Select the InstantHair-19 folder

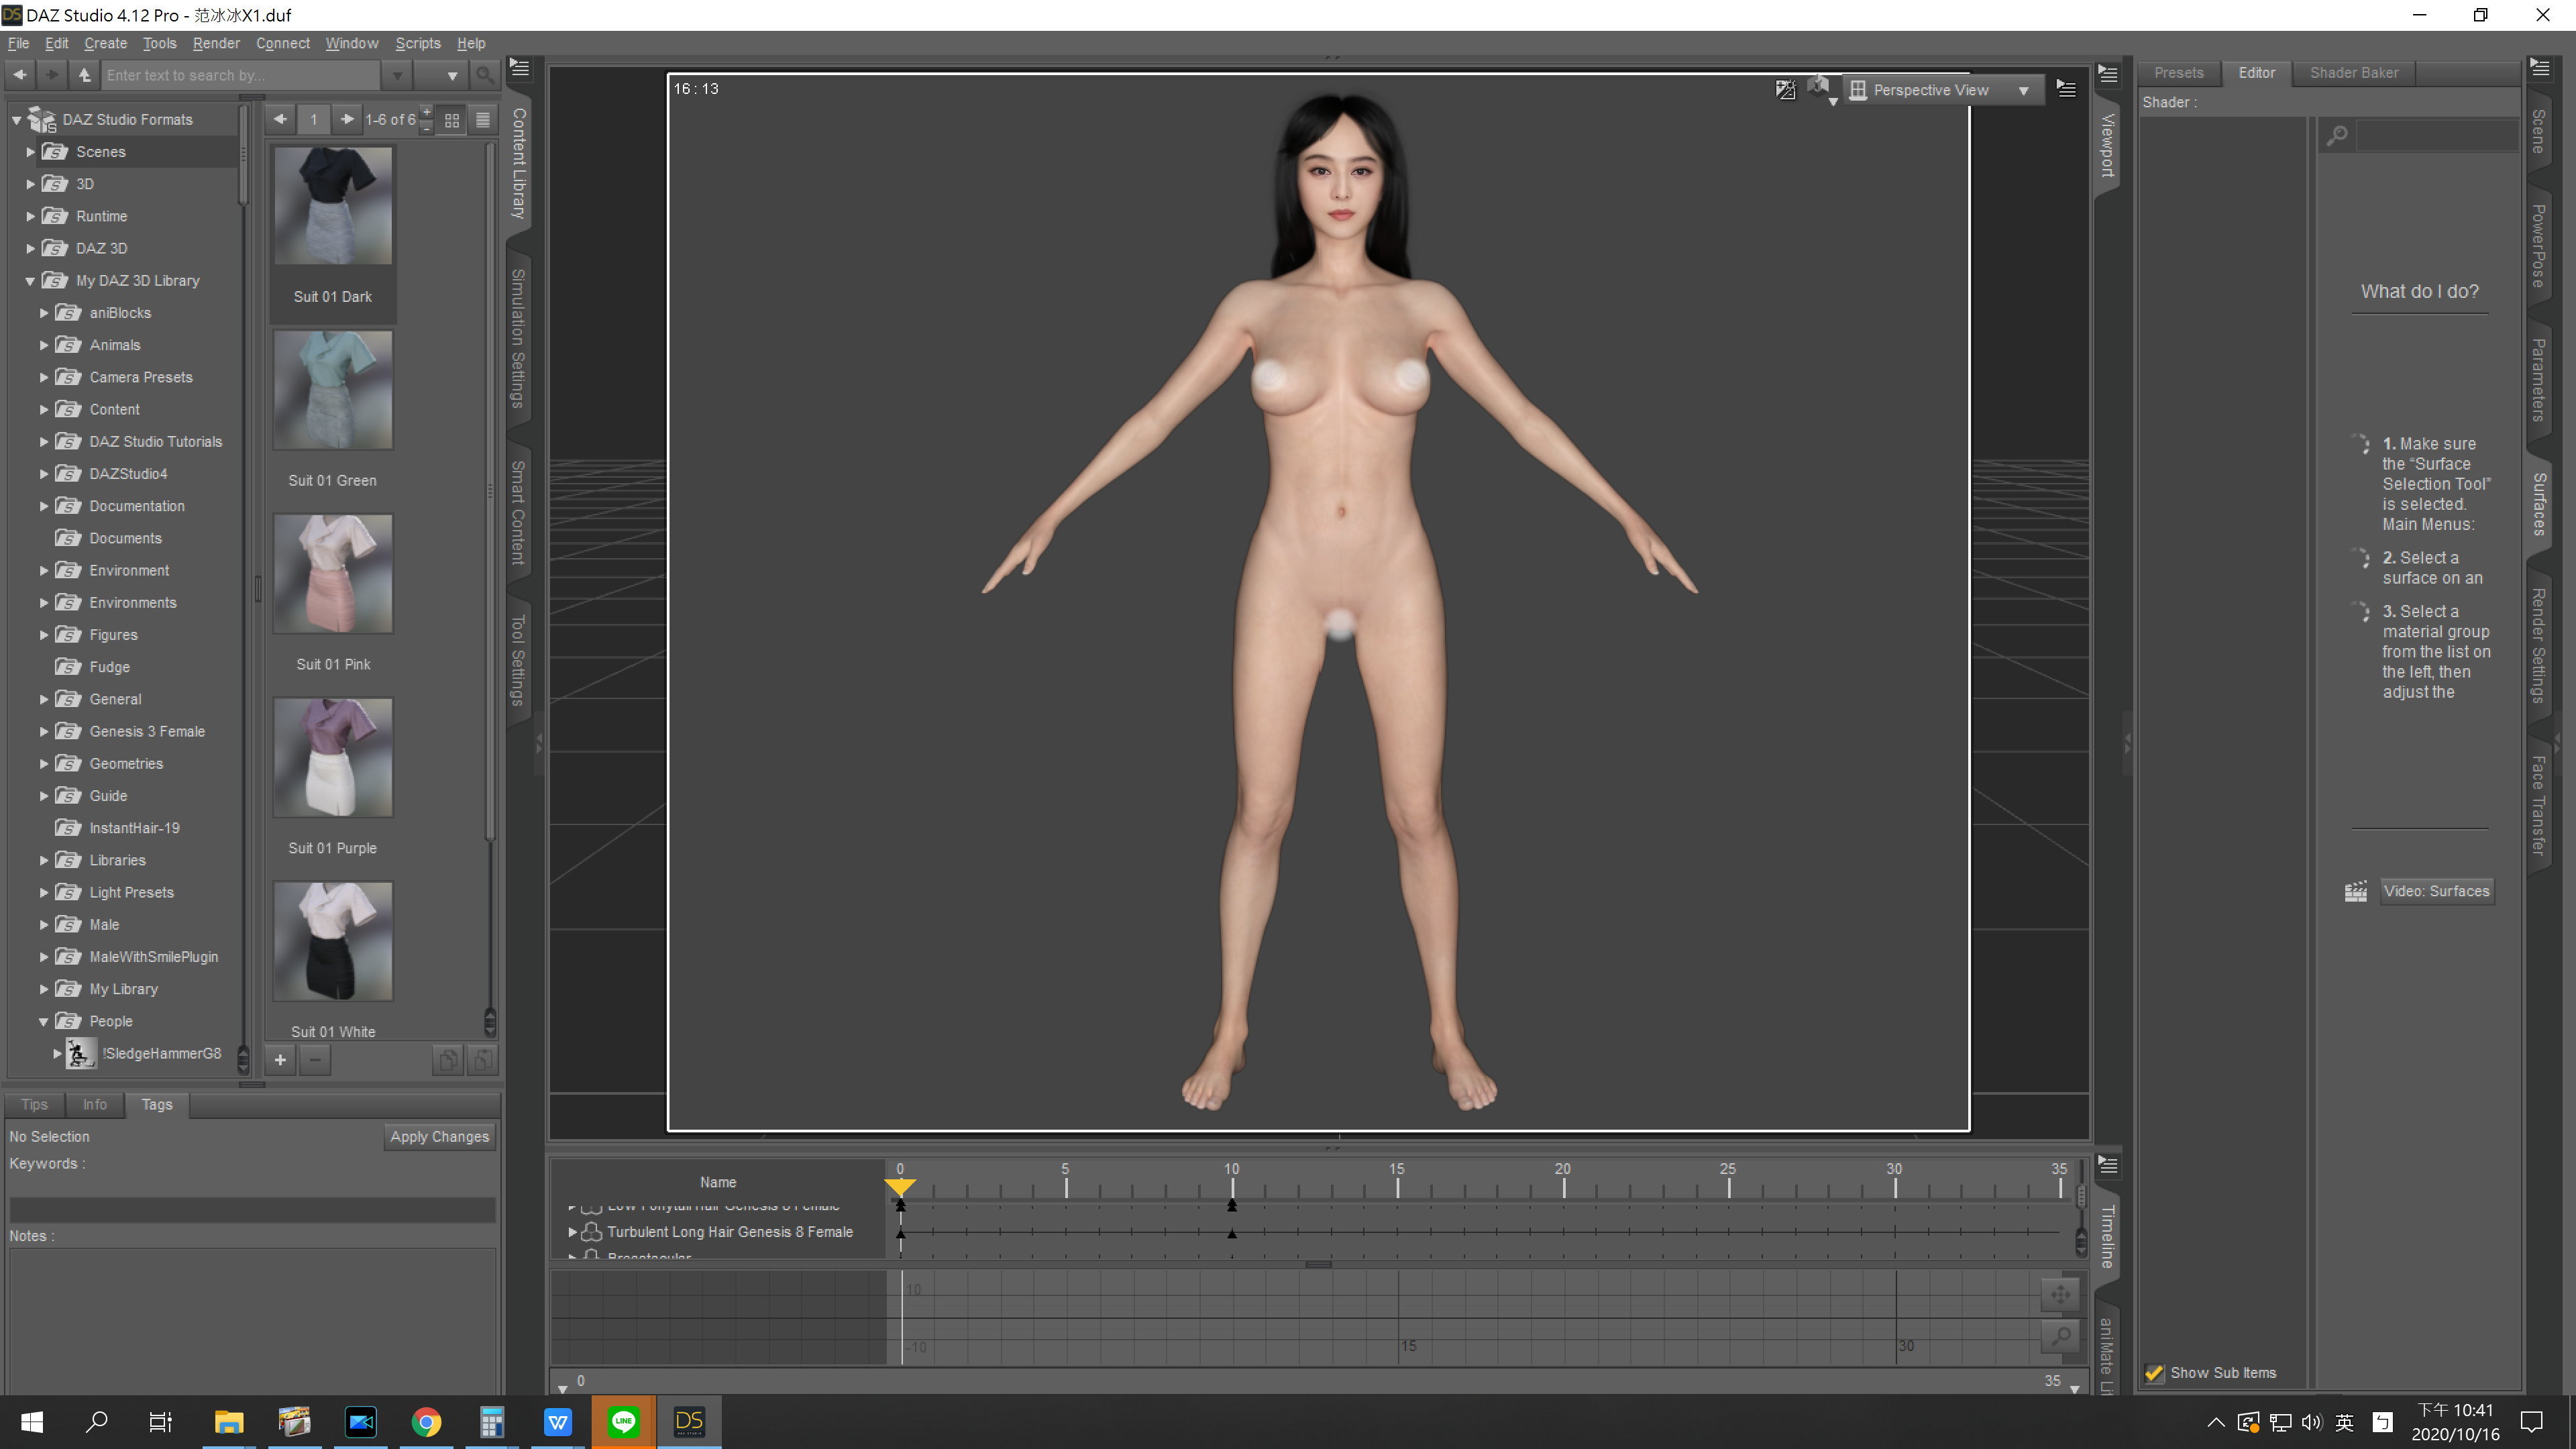(134, 828)
